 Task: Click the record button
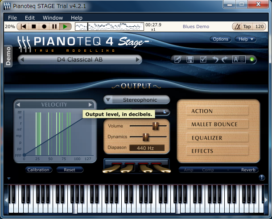(45, 27)
